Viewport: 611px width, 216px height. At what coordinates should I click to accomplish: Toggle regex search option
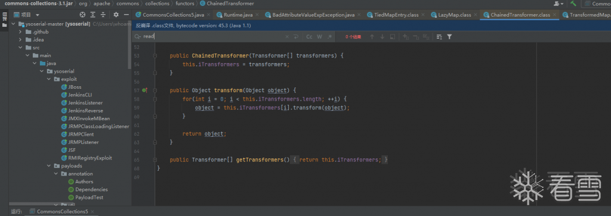tap(329, 36)
